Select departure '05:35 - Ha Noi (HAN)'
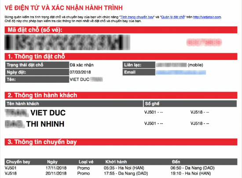 [x=124, y=168]
